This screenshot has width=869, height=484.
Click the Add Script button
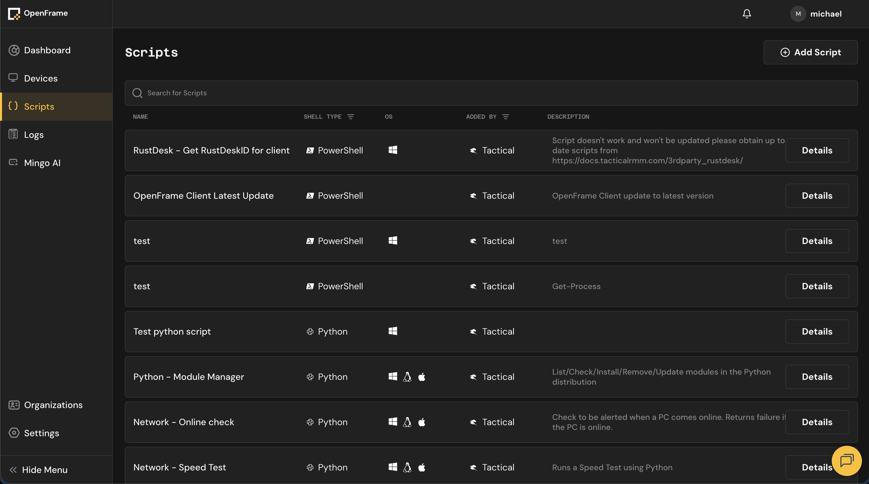click(x=810, y=52)
